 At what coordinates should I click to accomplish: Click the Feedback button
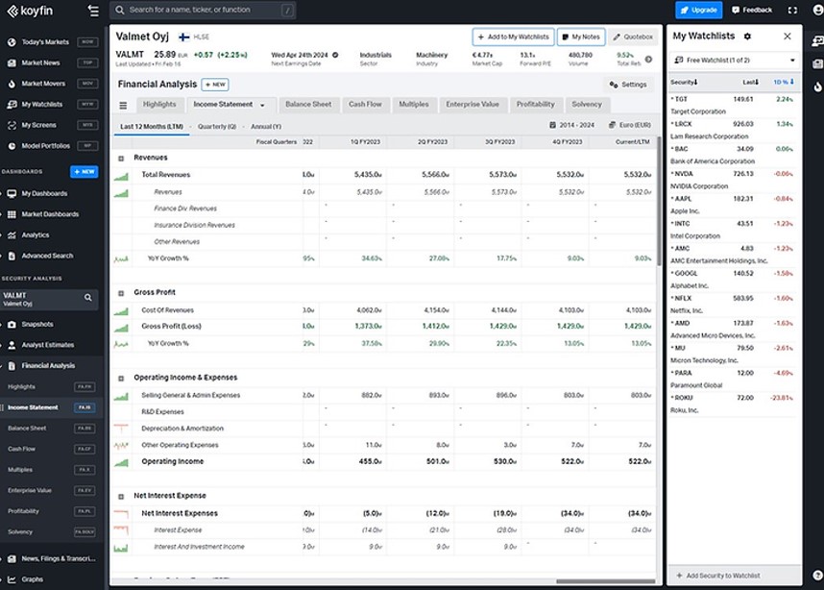[x=752, y=10]
